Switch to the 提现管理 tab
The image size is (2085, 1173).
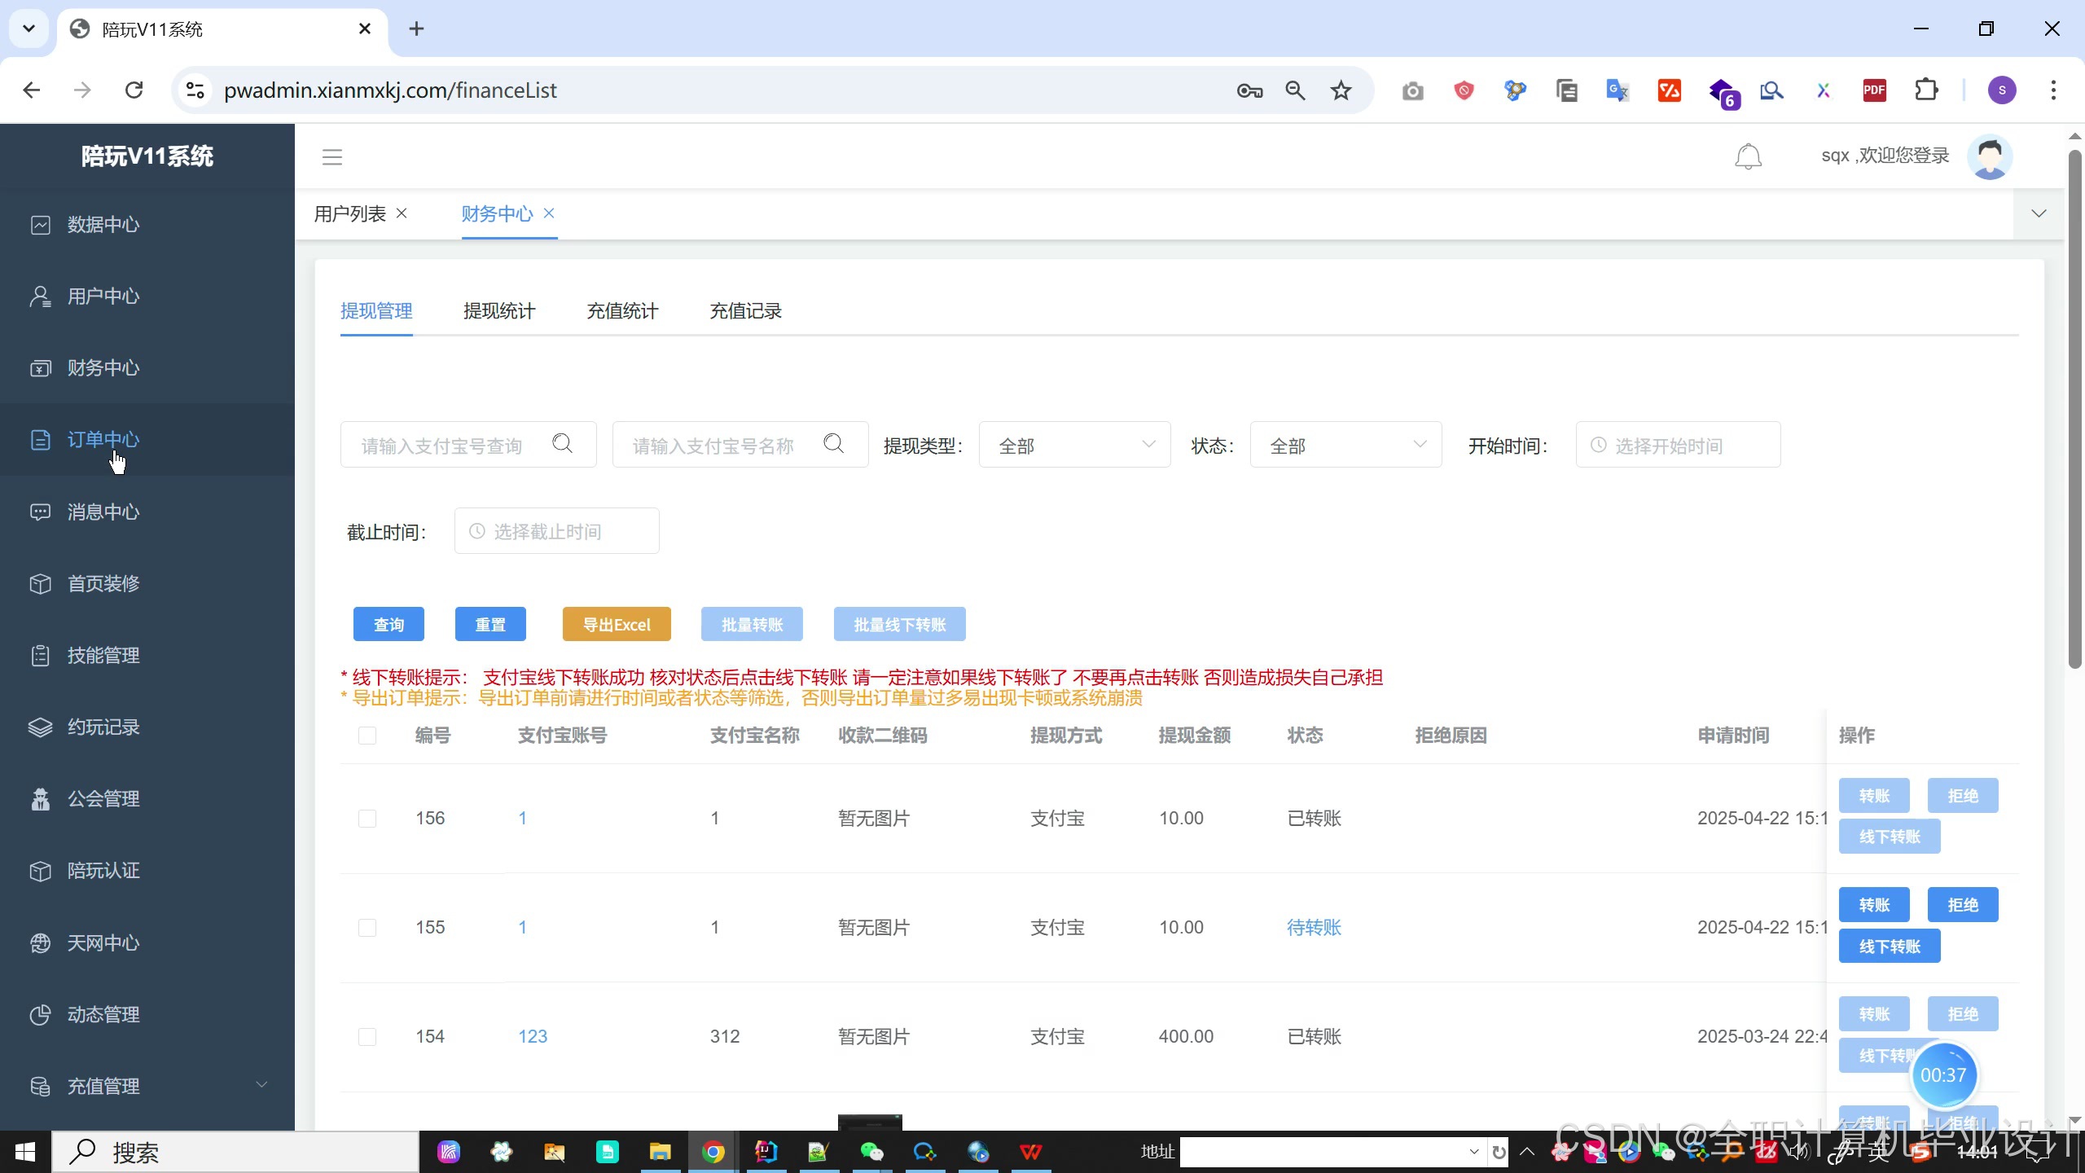pyautogui.click(x=376, y=311)
